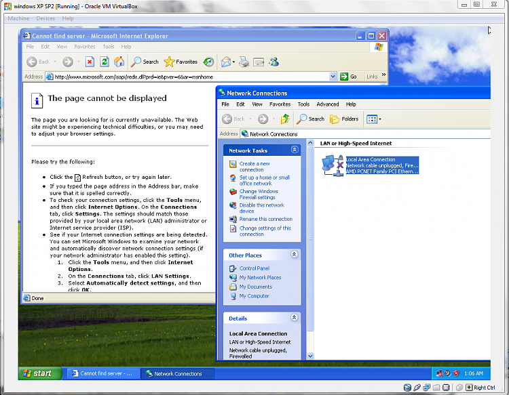Click the network disconnected tray icon
This screenshot has height=395, width=509.
coord(440,373)
